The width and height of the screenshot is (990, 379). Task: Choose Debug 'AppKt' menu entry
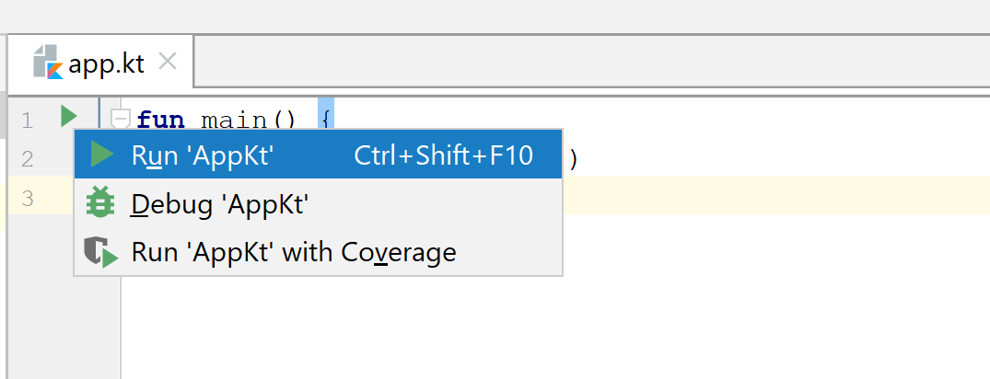click(218, 203)
